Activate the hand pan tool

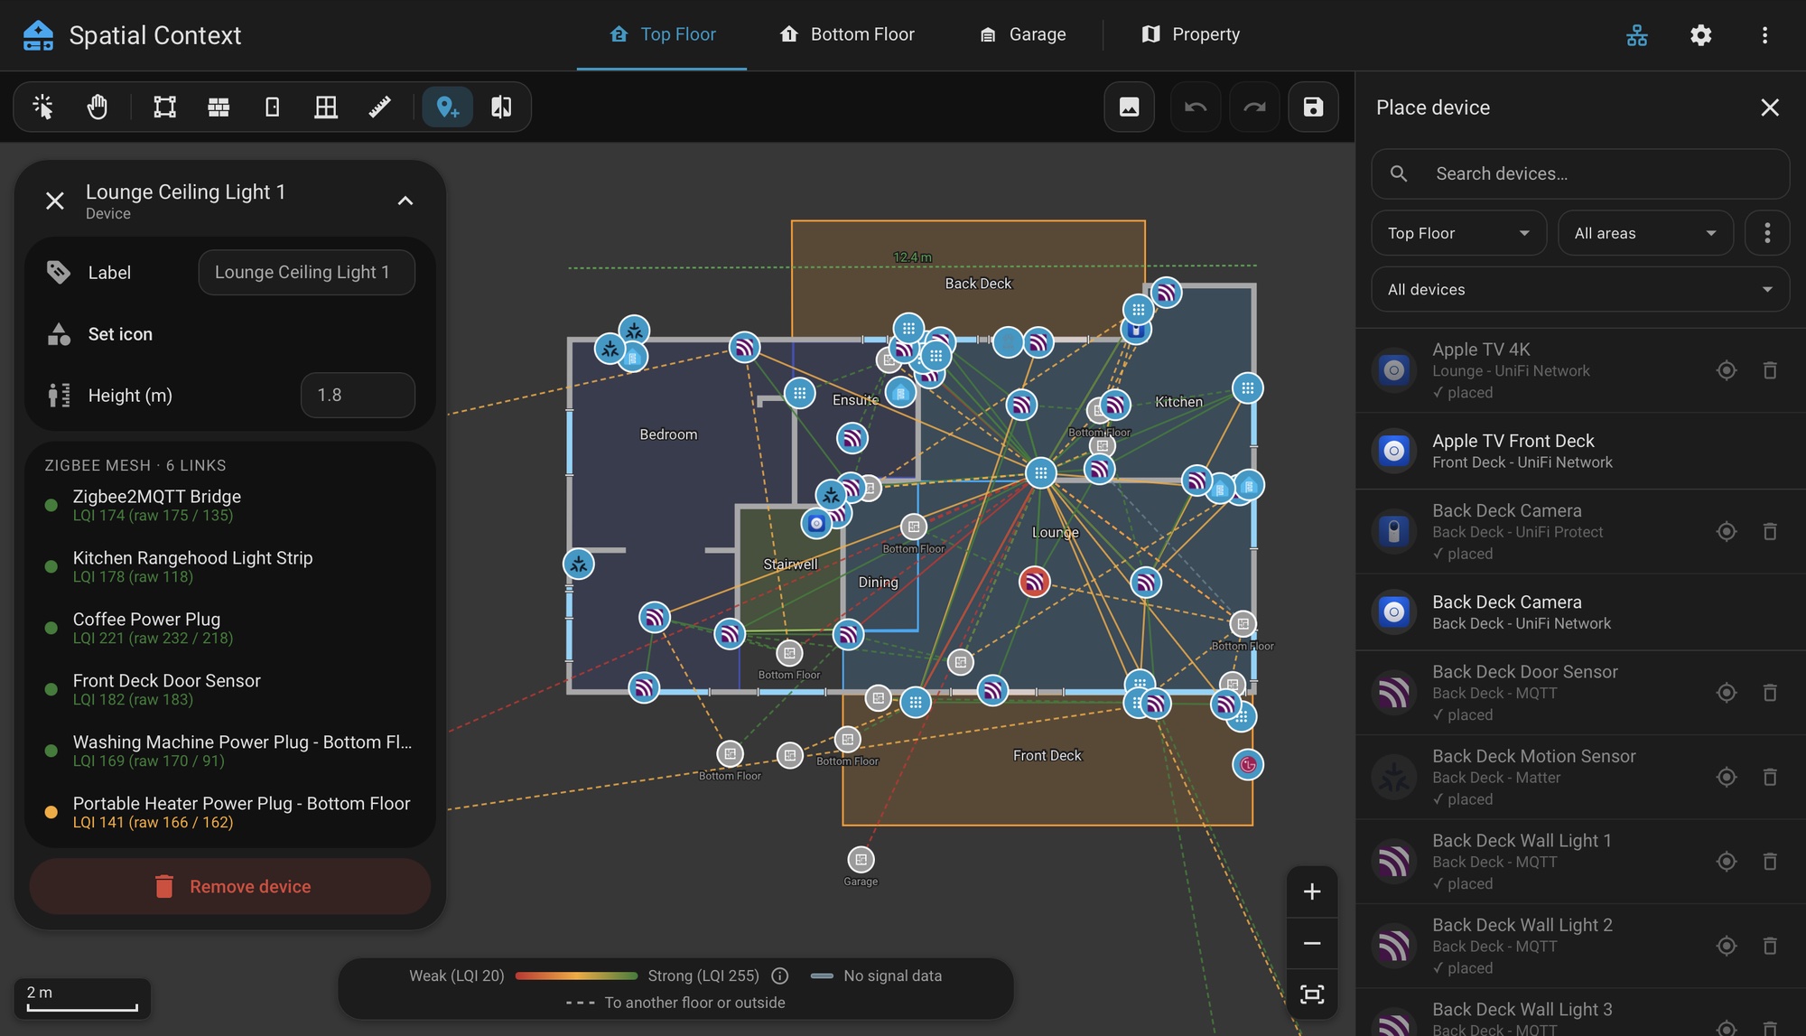point(97,107)
